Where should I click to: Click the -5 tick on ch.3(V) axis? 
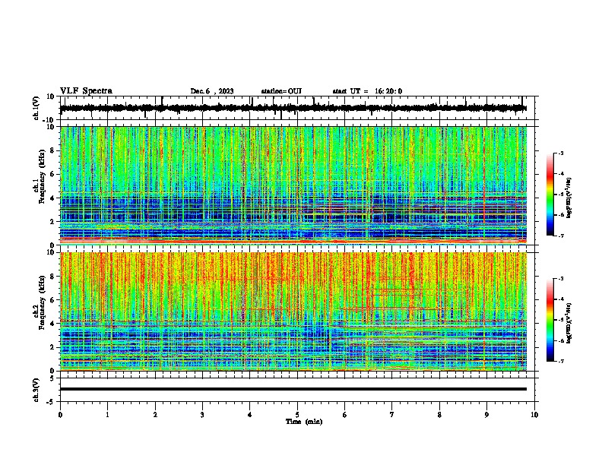point(52,402)
